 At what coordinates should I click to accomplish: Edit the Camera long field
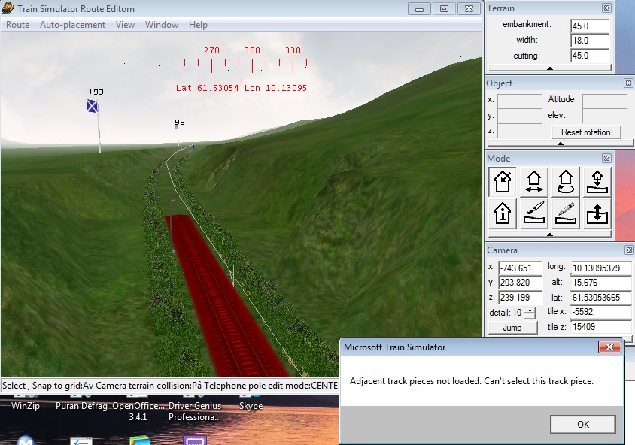click(601, 268)
